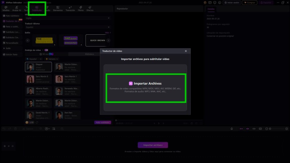Toggle the Doblaje de video switch
This screenshot has width=290, height=163.
click(46, 50)
